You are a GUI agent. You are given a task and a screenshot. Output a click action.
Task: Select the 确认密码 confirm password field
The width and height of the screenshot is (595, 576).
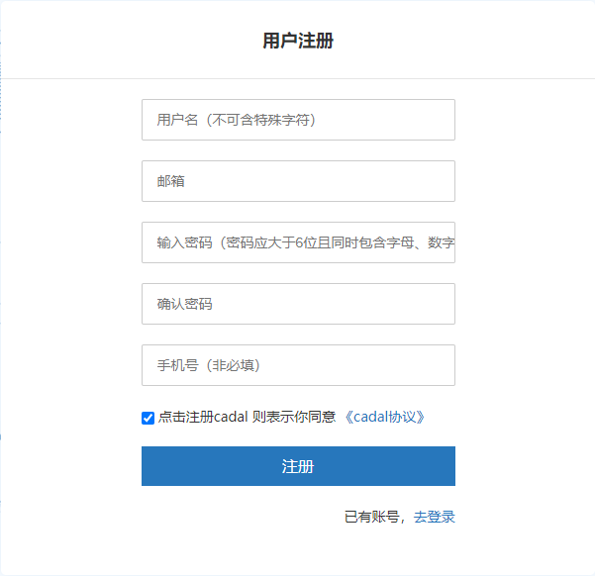[x=298, y=304]
